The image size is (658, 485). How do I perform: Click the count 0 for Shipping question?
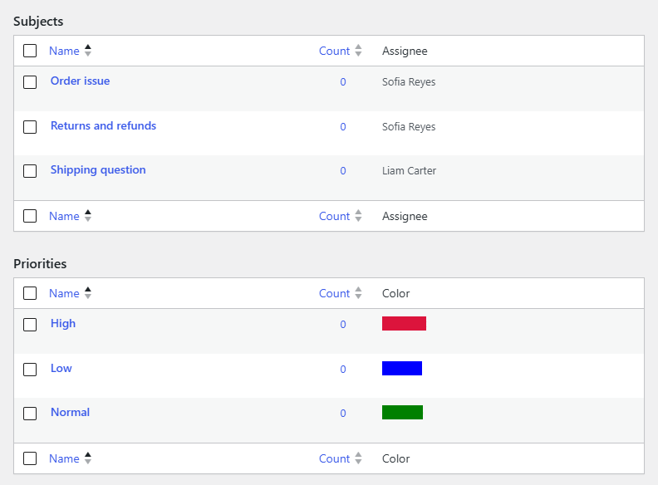pyautogui.click(x=343, y=171)
